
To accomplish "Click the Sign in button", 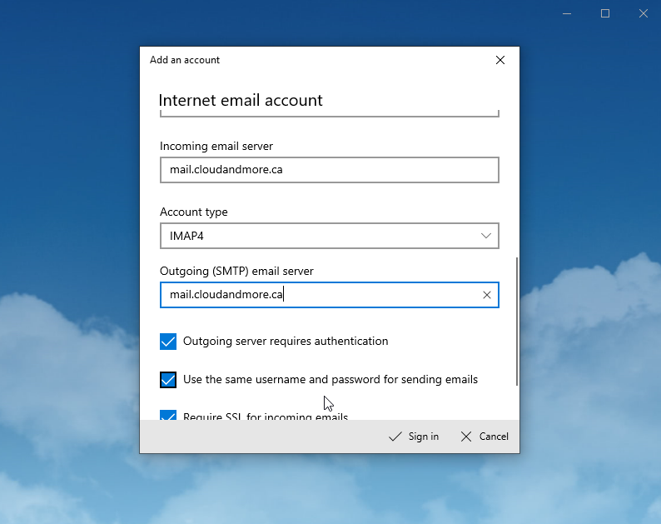I will tap(414, 437).
